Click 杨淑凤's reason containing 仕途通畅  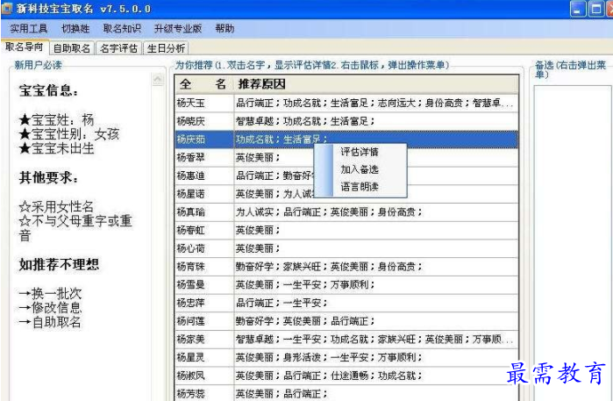[x=329, y=376]
